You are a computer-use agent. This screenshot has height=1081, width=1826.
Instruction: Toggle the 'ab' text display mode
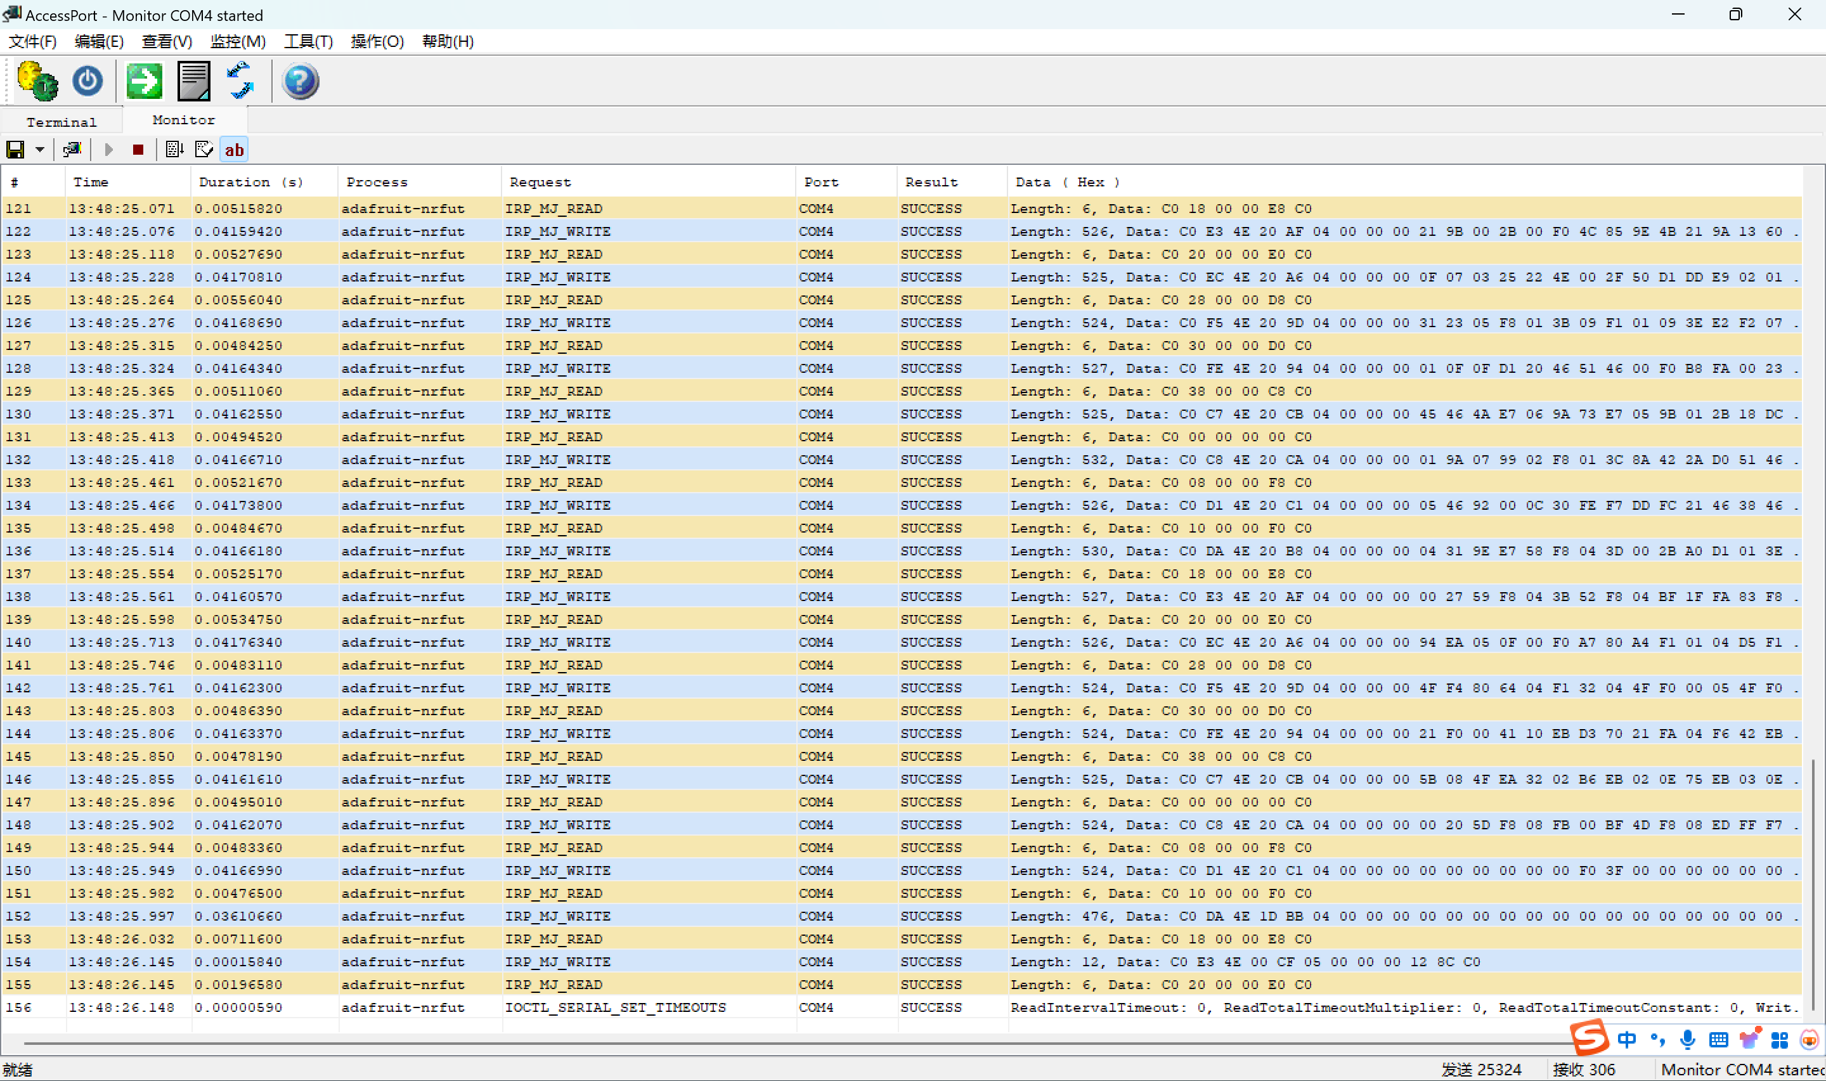pos(234,150)
